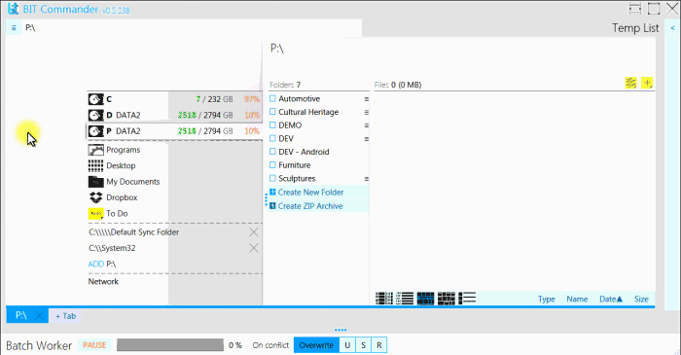Image resolution: width=681 pixels, height=355 pixels.
Task: Click the blue dotted handle above Batch Worker
Action: point(340,330)
